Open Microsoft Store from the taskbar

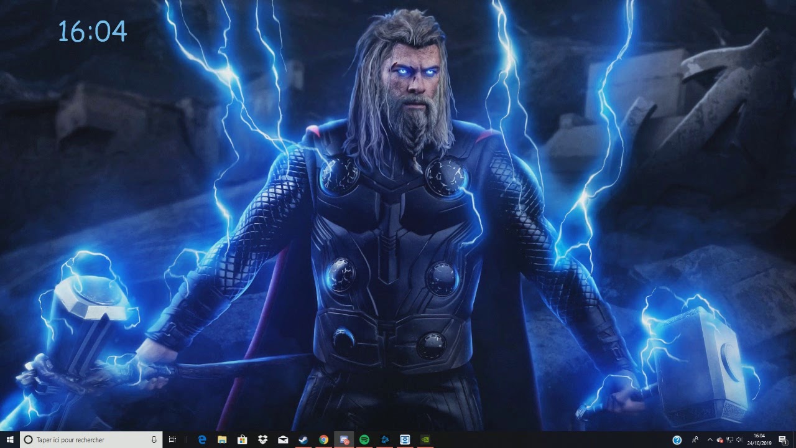[x=243, y=440]
